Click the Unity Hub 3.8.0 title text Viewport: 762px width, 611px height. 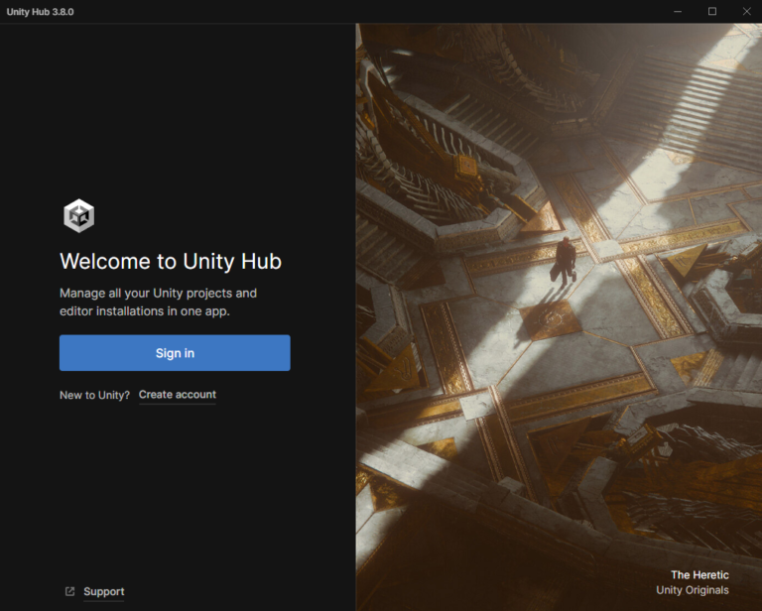point(40,12)
